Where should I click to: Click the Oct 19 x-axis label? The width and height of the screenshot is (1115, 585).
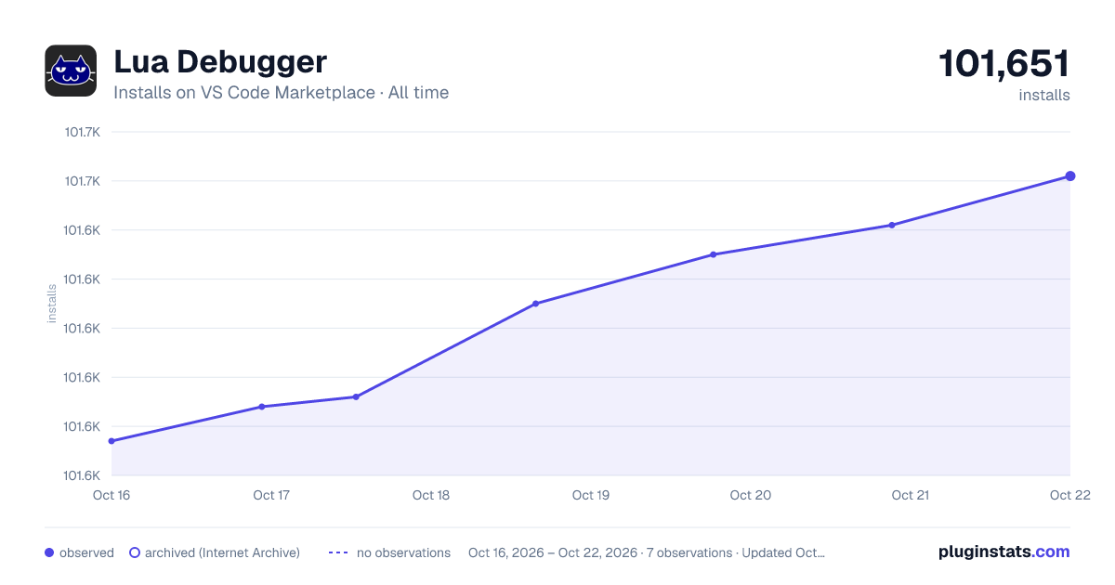(591, 495)
